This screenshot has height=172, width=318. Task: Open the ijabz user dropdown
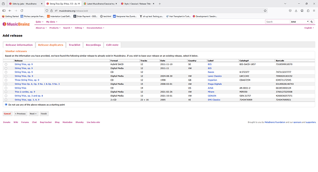click(x=40, y=22)
